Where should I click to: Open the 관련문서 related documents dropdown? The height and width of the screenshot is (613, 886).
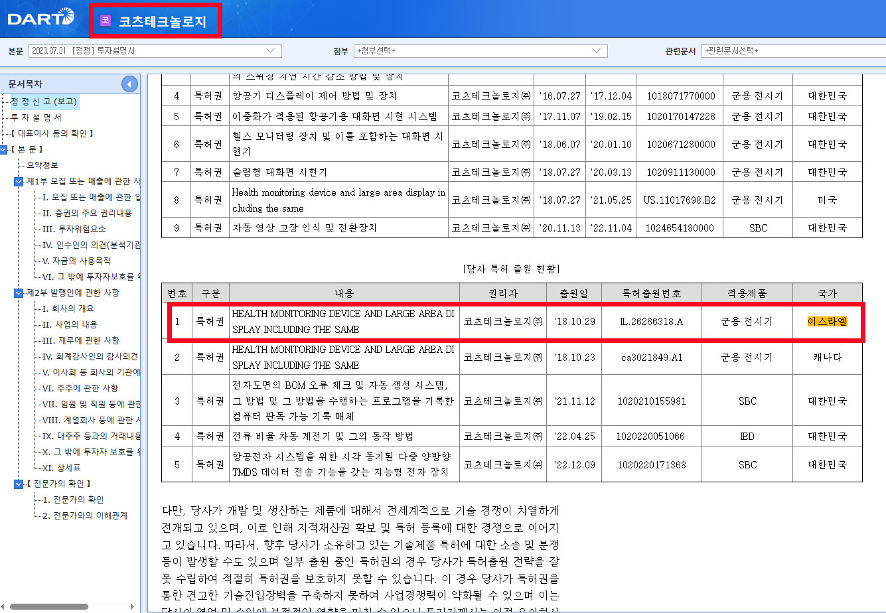[x=793, y=51]
